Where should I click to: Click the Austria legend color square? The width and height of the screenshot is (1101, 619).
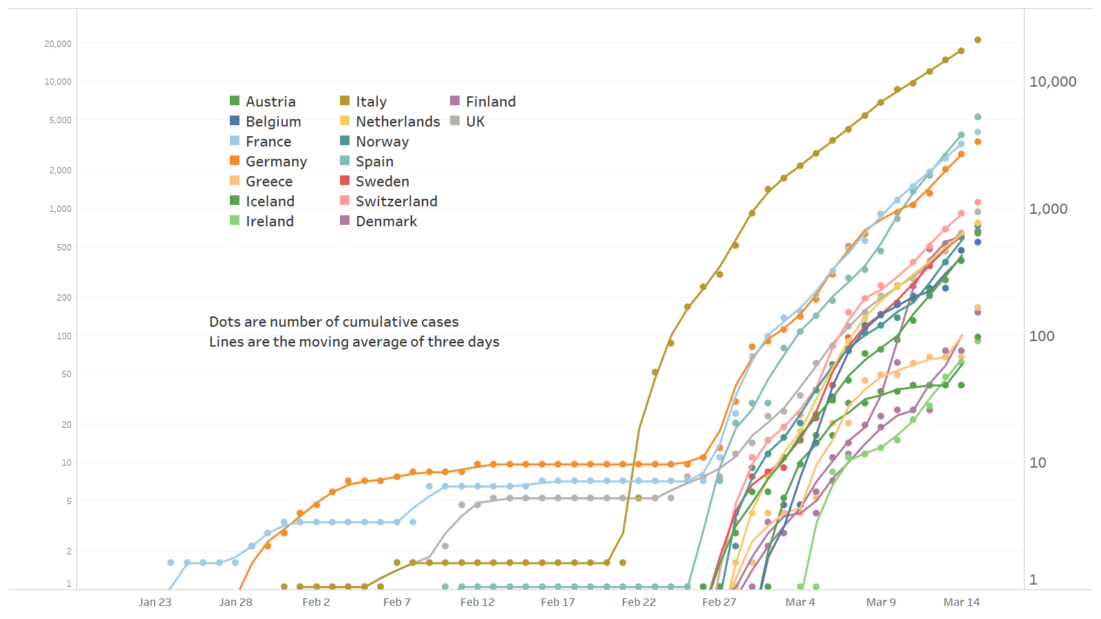coord(235,101)
